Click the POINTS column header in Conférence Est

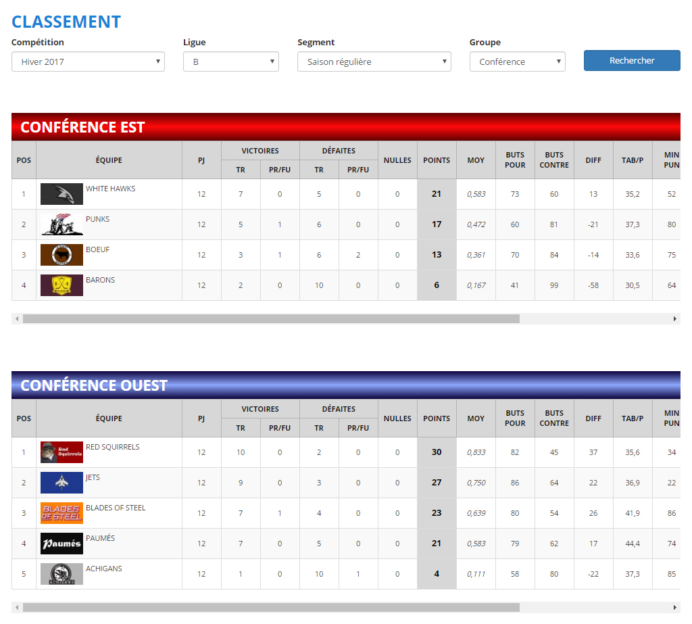(x=437, y=160)
